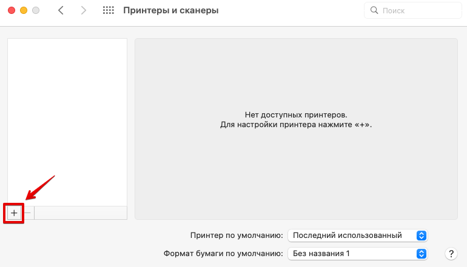
Task: Click the empty printer list area
Action: tap(67, 121)
